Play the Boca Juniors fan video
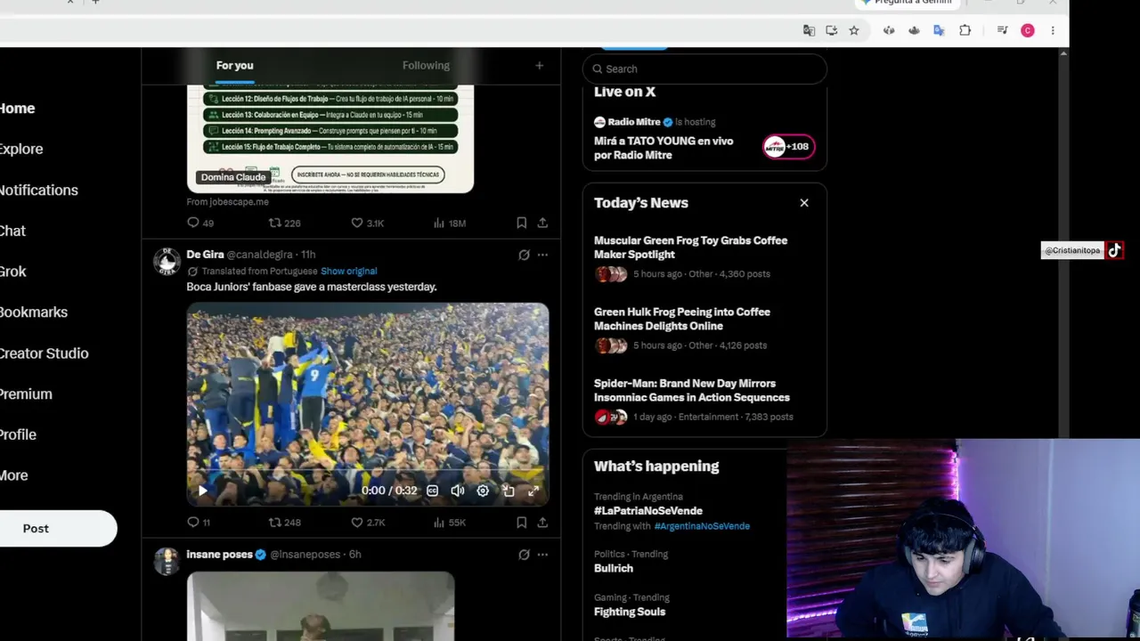The image size is (1140, 641). (202, 491)
